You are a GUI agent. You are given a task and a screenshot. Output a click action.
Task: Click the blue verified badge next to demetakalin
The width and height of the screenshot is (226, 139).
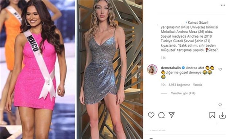183,68
